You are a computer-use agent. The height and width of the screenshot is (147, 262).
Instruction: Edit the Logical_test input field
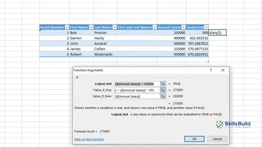137,84
